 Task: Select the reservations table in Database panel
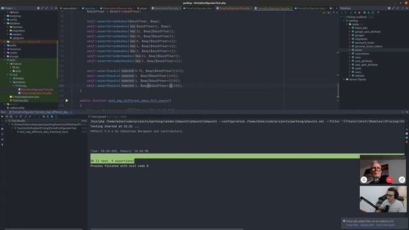pos(362,54)
